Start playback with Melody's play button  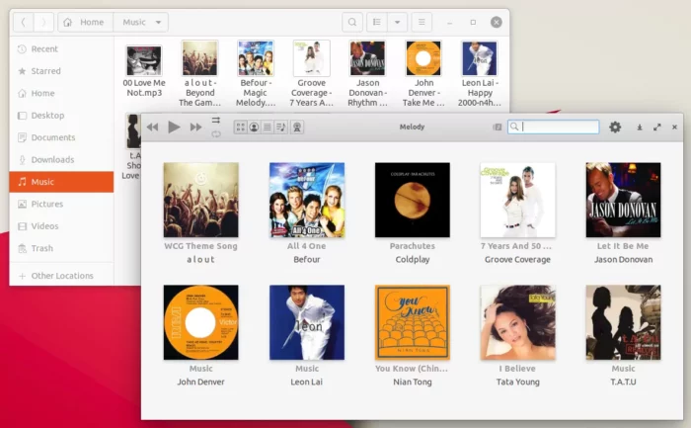coord(174,128)
